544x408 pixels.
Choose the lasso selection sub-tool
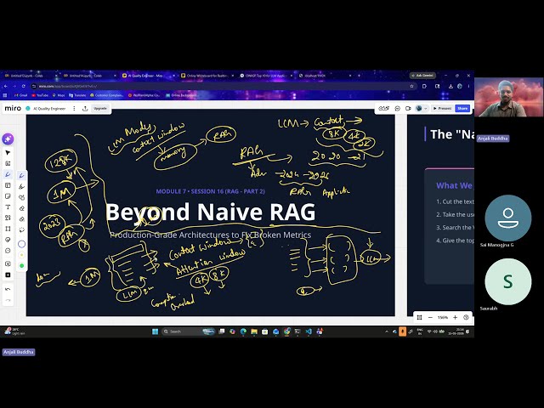[21, 229]
